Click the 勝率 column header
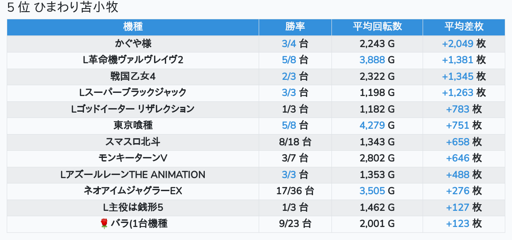This screenshot has height=240, width=512. [295, 26]
